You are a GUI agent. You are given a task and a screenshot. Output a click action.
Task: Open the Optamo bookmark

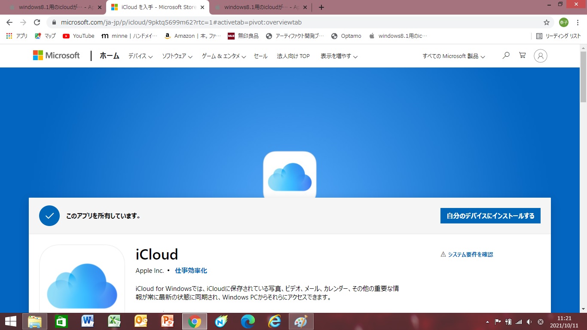(346, 36)
